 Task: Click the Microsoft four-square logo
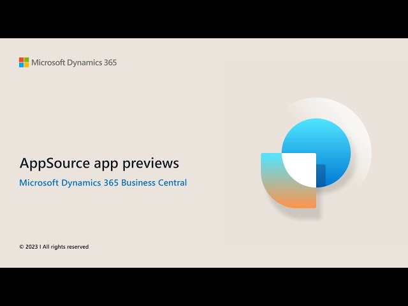(24, 62)
